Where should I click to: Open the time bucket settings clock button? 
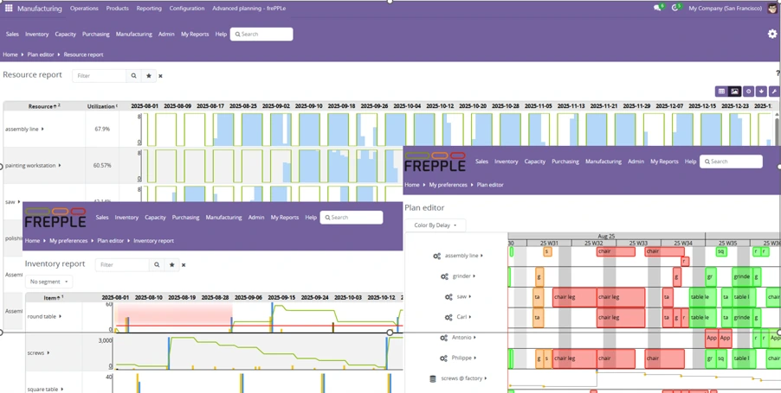[747, 92]
